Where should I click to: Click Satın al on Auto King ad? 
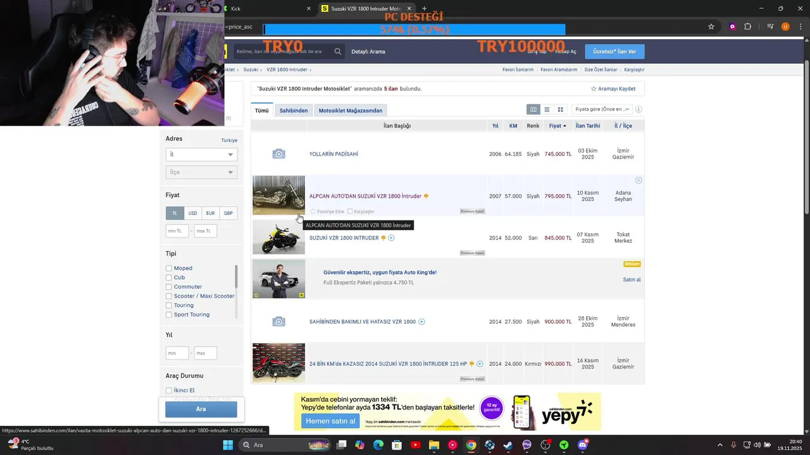[632, 279]
